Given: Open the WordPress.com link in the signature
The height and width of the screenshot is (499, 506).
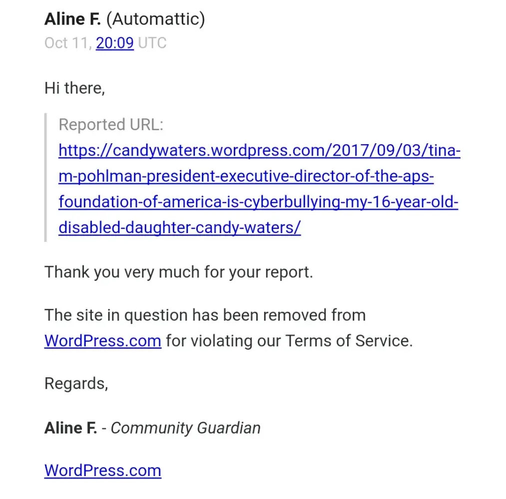Looking at the screenshot, I should click(x=102, y=471).
